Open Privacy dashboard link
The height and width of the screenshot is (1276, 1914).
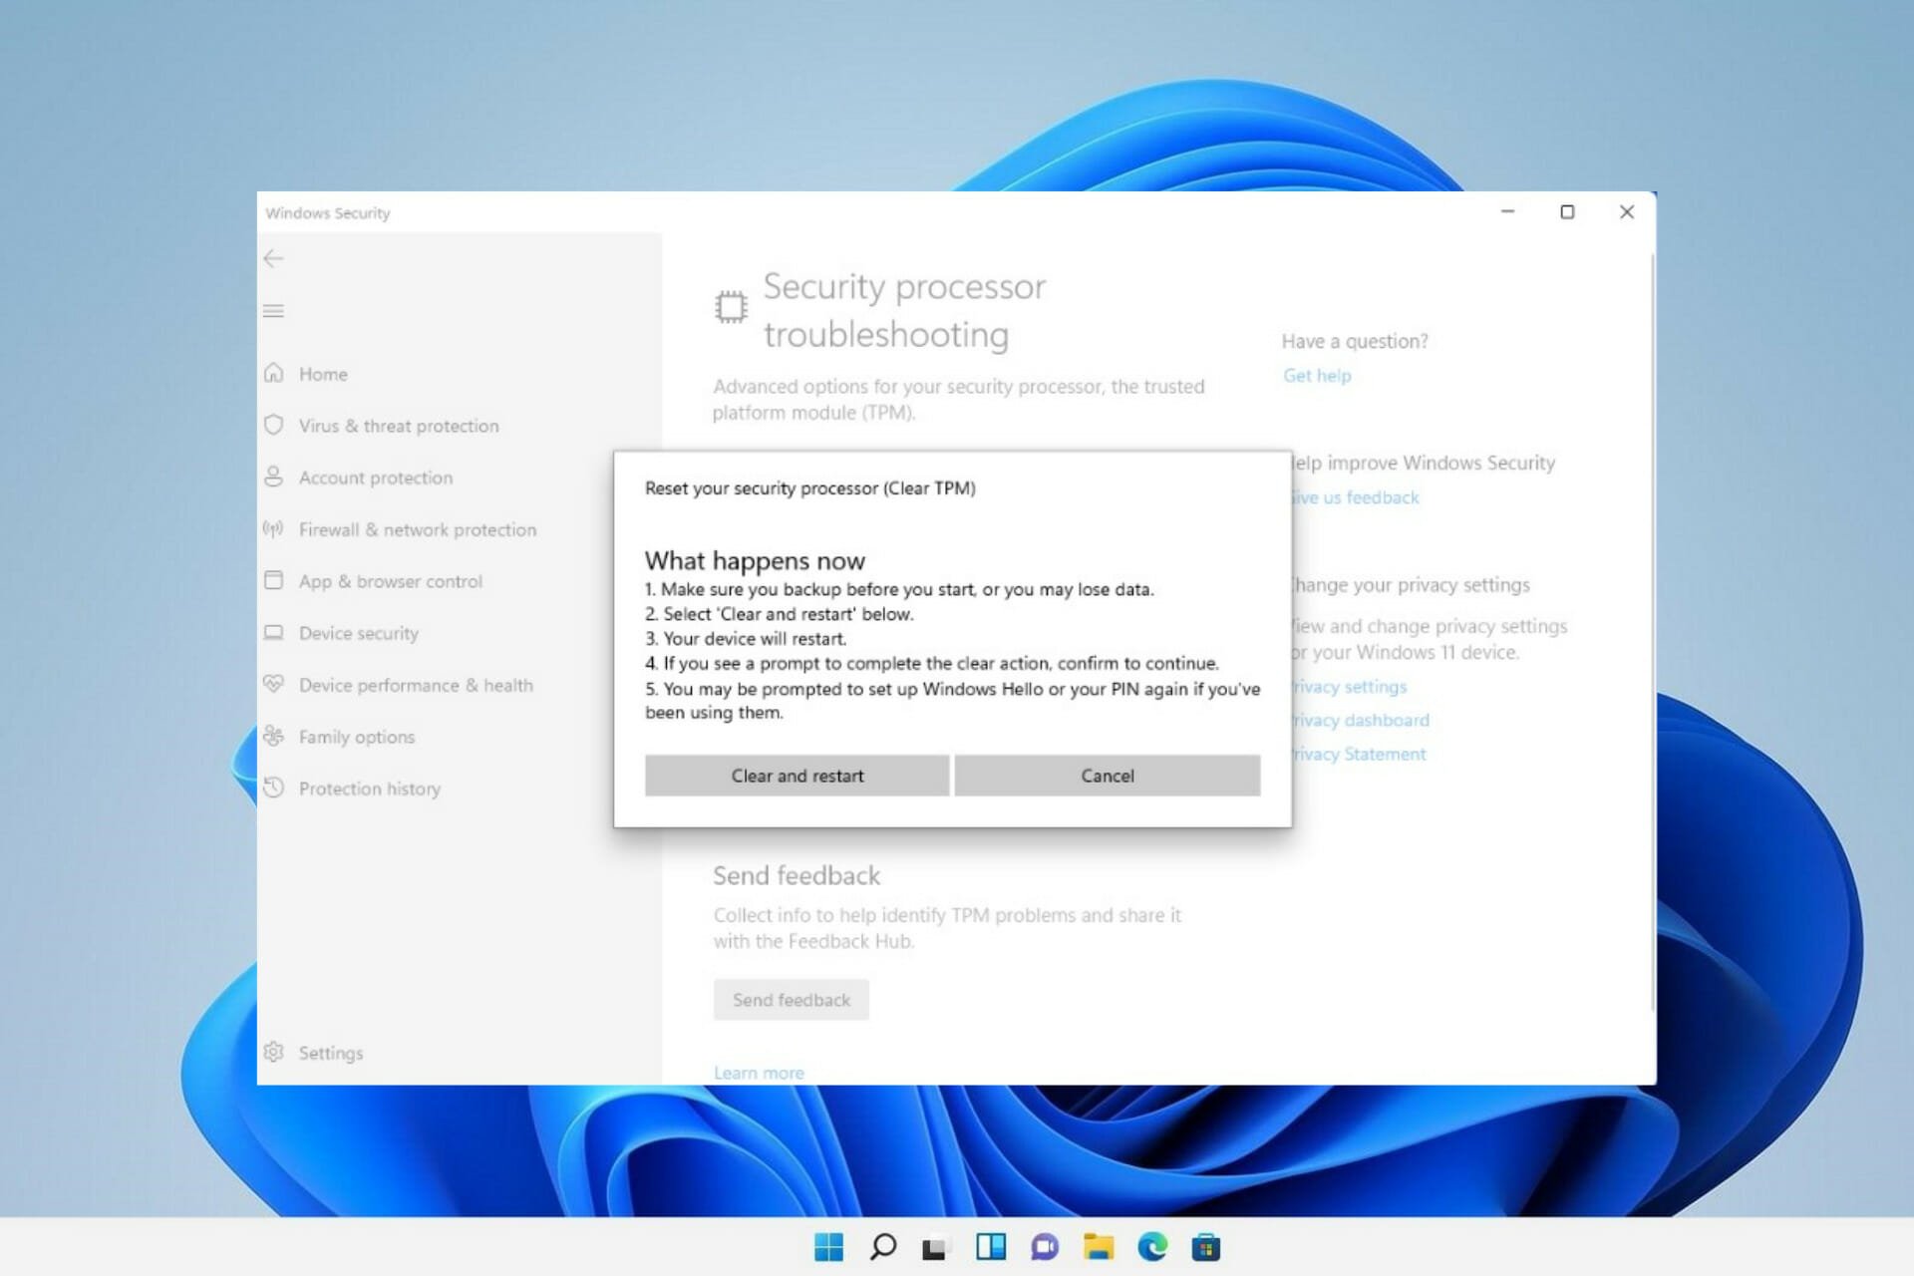click(1361, 720)
